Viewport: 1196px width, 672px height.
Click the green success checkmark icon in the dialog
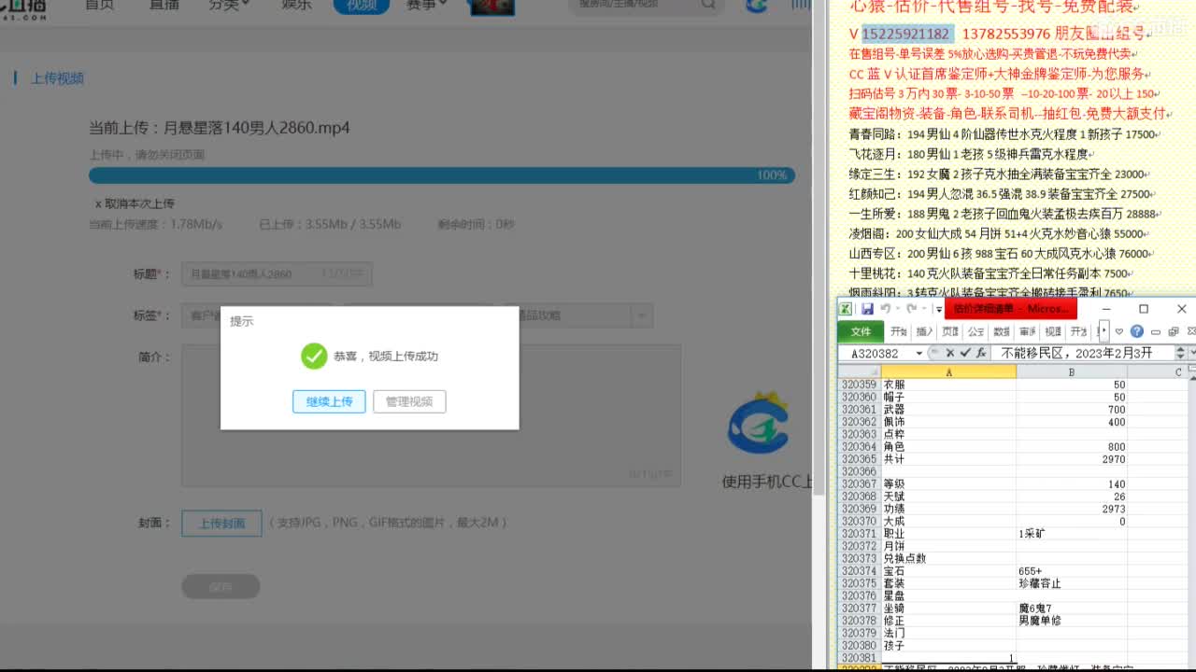click(x=314, y=356)
